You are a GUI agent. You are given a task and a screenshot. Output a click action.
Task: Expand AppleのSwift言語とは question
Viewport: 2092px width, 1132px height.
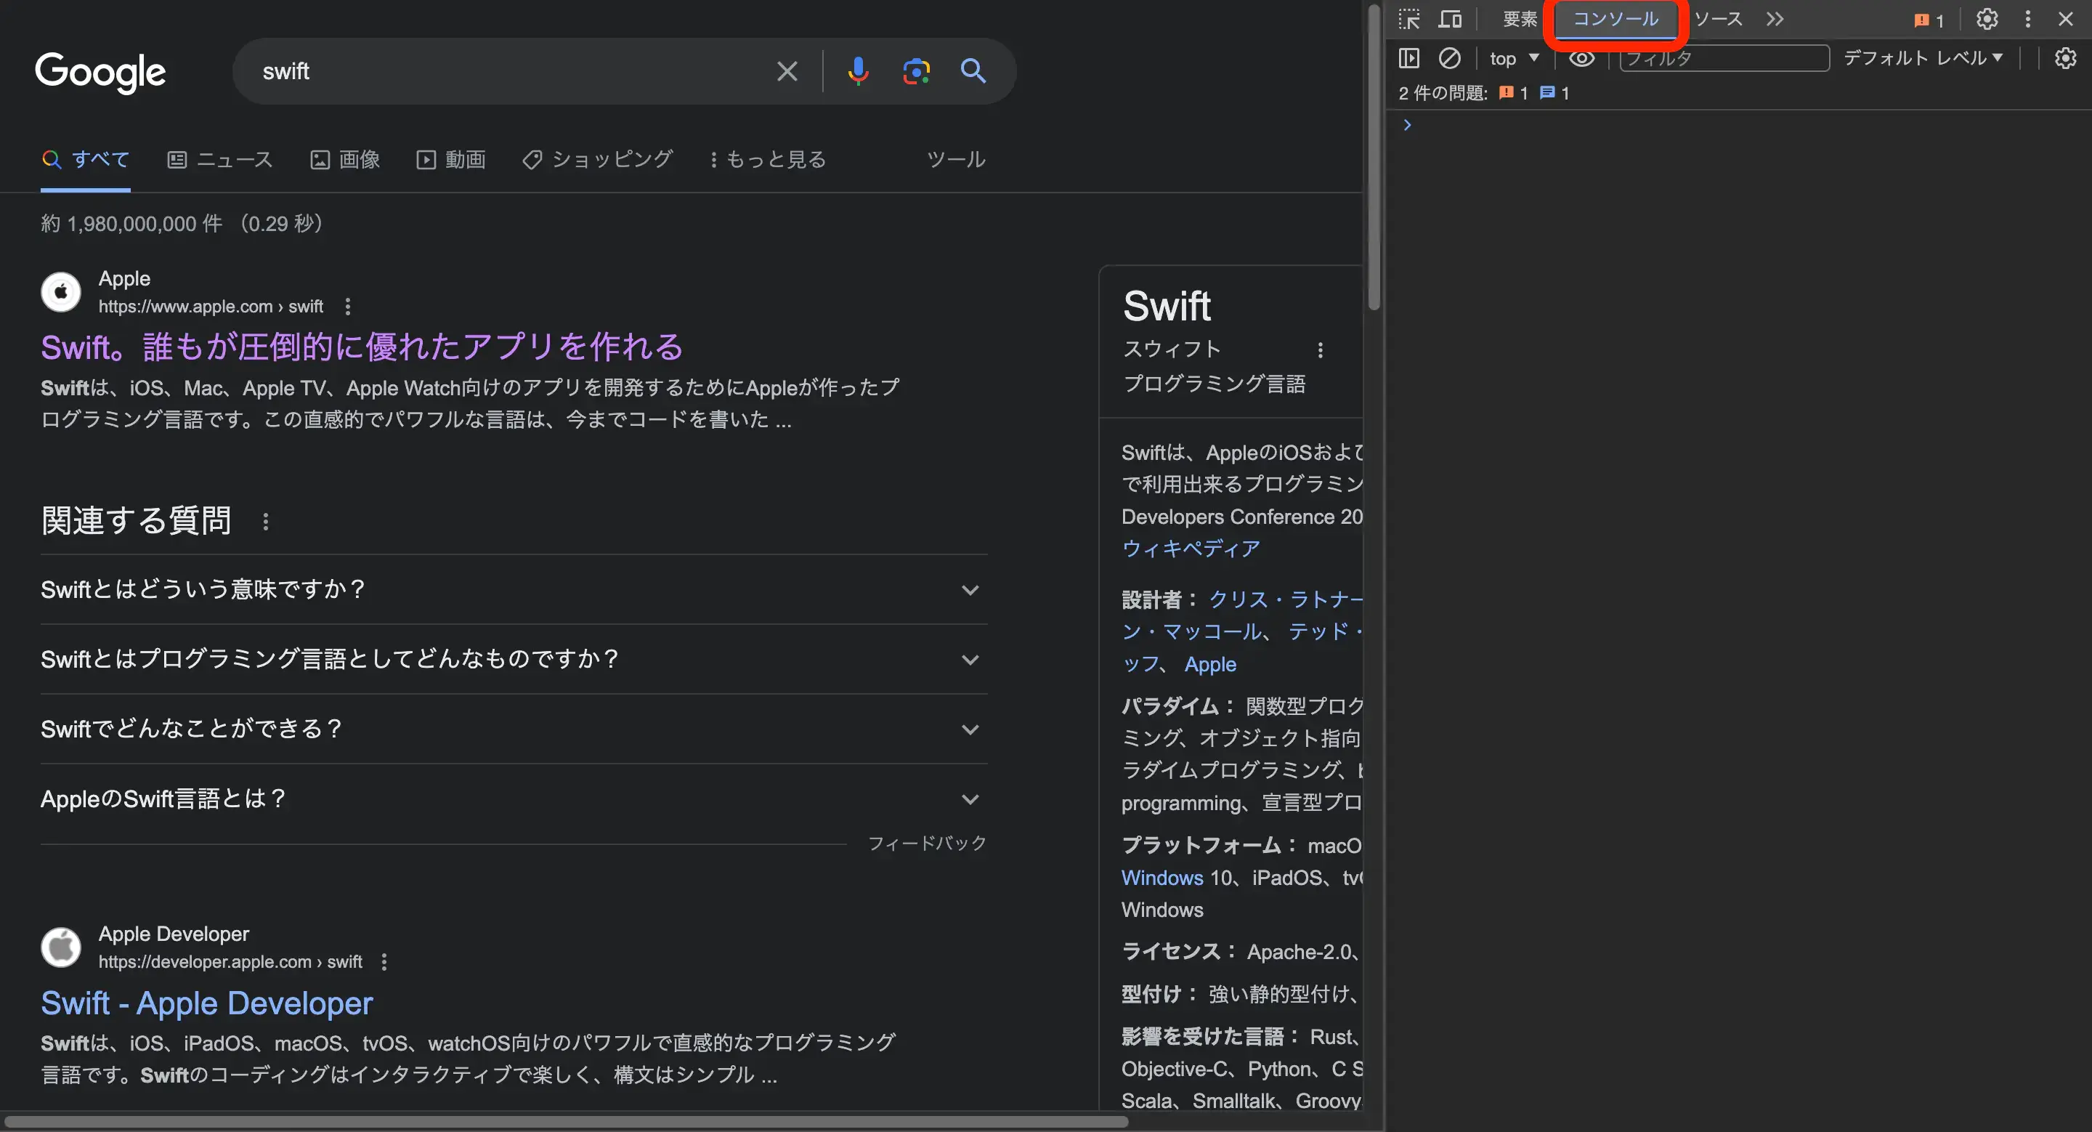[x=514, y=799]
